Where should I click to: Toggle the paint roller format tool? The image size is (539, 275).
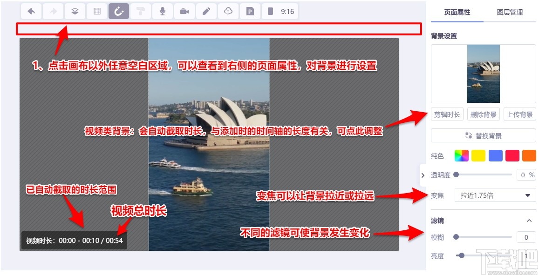click(140, 11)
